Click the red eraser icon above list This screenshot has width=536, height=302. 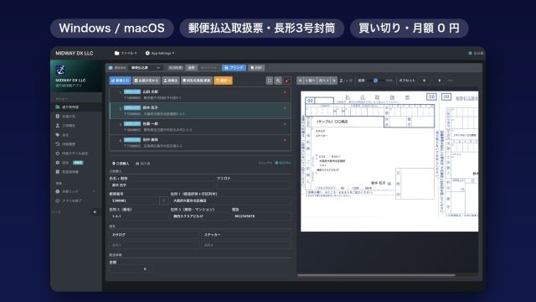point(287,81)
